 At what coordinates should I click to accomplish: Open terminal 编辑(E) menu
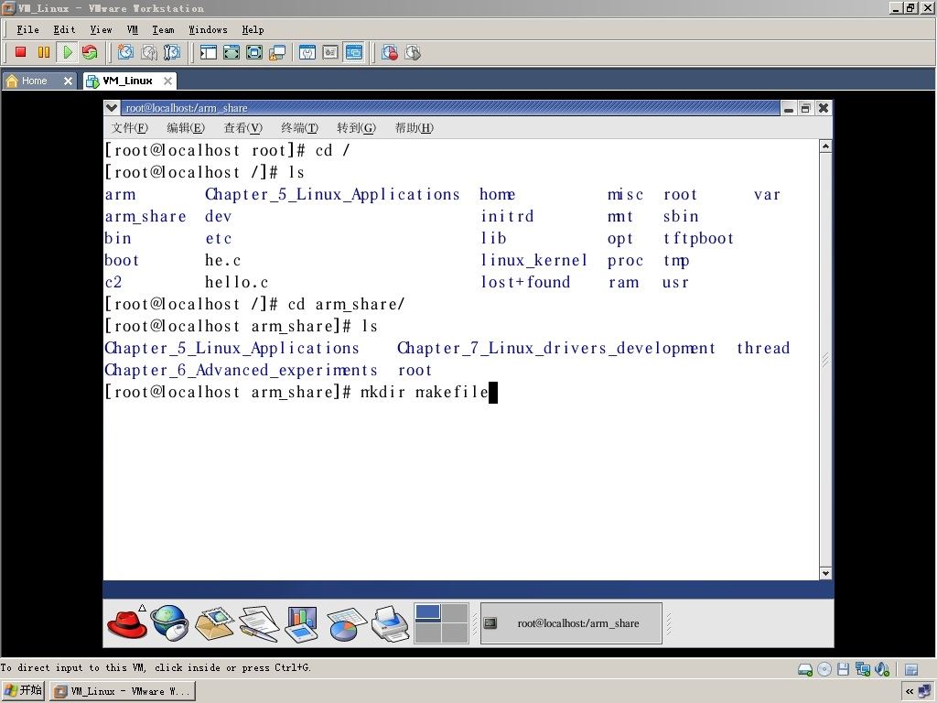(x=186, y=128)
